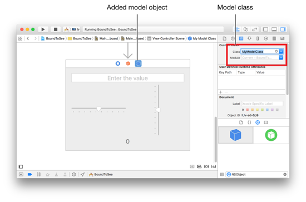Click Main...(Base) in jump bar
Screen dimensions: 306x202
click(133, 38)
